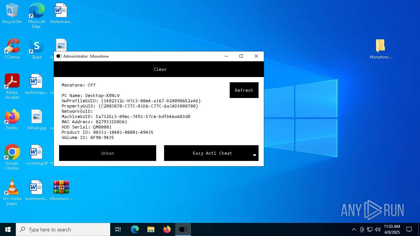Open the volume control tray icon
The height and width of the screenshot is (236, 420).
[378, 229]
